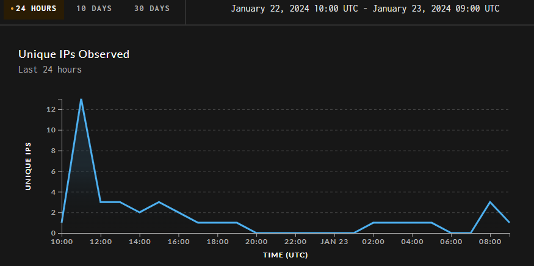The width and height of the screenshot is (534, 266).
Task: Click the peak data point at 11:00
Action: coord(81,99)
